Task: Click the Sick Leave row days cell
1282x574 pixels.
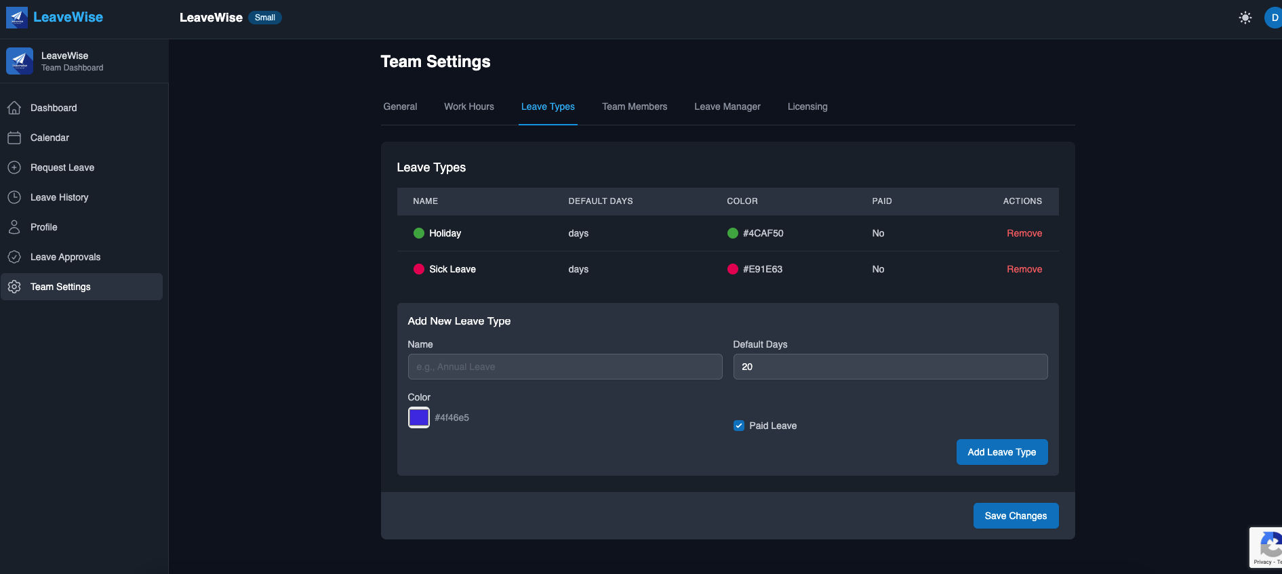Action: [578, 269]
